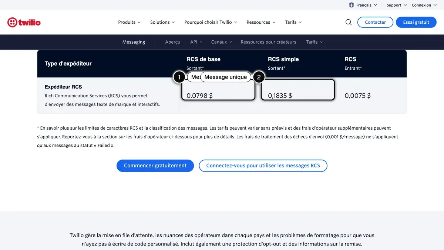Open the Français language dropdown
This screenshot has width=444, height=250.
pyautogui.click(x=366, y=5)
